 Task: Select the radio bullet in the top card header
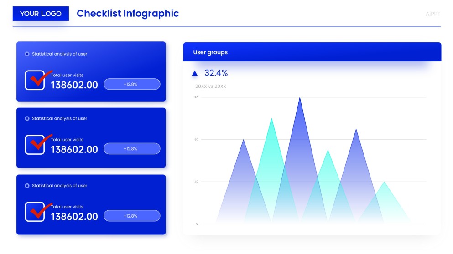coord(27,54)
